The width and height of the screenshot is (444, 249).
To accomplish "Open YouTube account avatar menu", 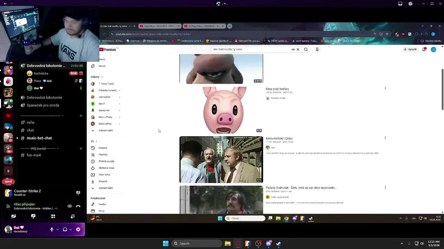I will click(433, 49).
